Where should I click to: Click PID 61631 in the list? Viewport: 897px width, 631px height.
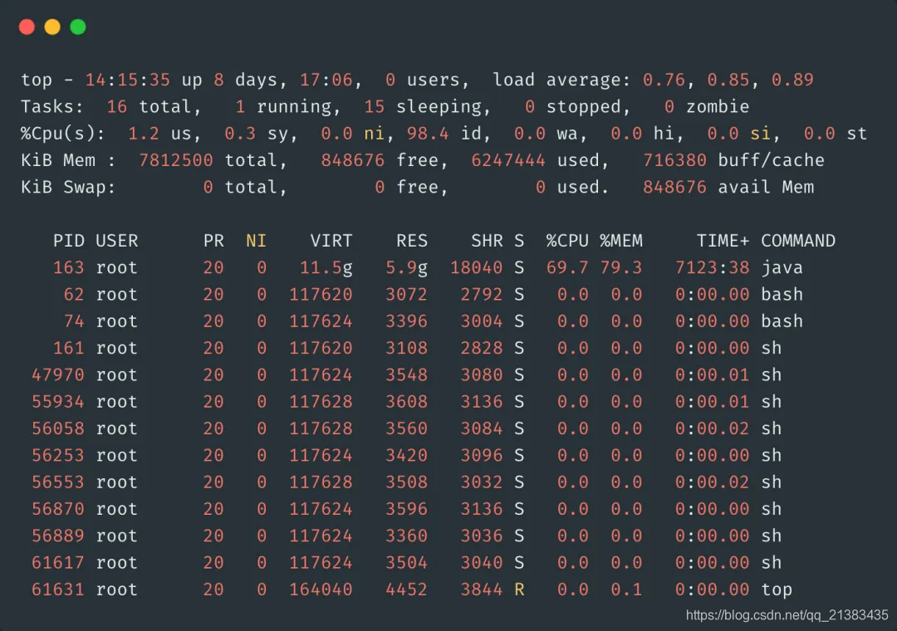tap(58, 589)
